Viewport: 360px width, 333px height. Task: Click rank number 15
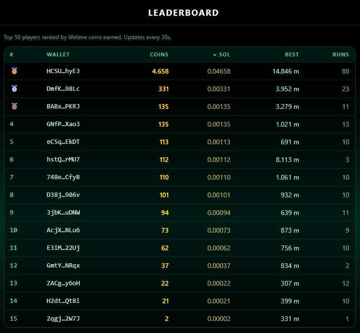pyautogui.click(x=13, y=319)
